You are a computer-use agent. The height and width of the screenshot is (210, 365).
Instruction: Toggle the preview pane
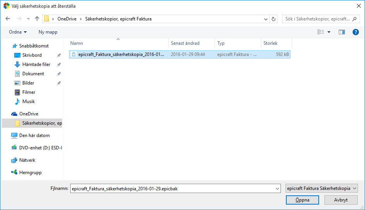342,32
